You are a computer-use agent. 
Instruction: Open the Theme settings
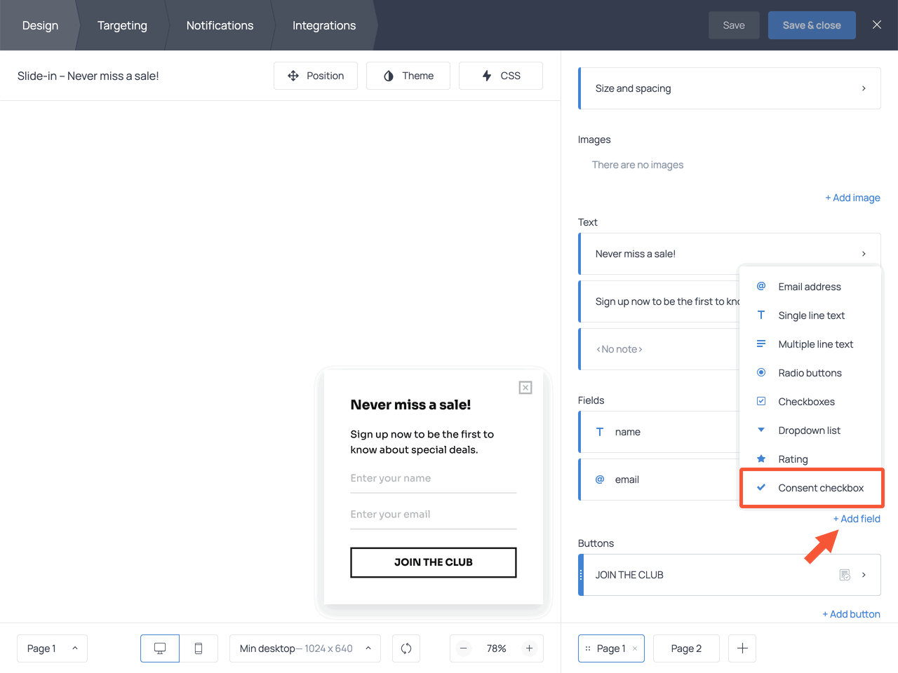pyautogui.click(x=408, y=75)
